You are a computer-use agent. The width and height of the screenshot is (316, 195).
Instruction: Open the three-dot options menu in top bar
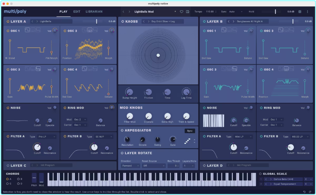[x=307, y=12]
